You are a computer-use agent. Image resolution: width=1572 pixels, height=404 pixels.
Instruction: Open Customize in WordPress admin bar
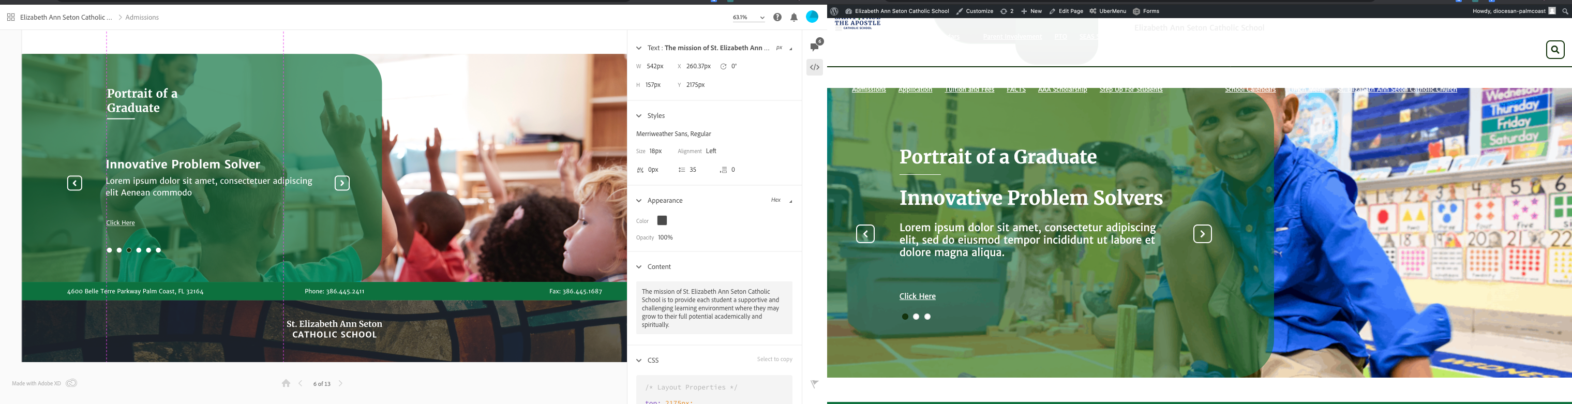click(x=975, y=11)
